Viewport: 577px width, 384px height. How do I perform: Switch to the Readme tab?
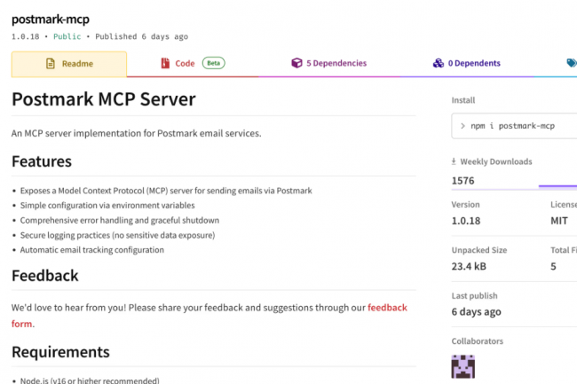[x=69, y=64]
